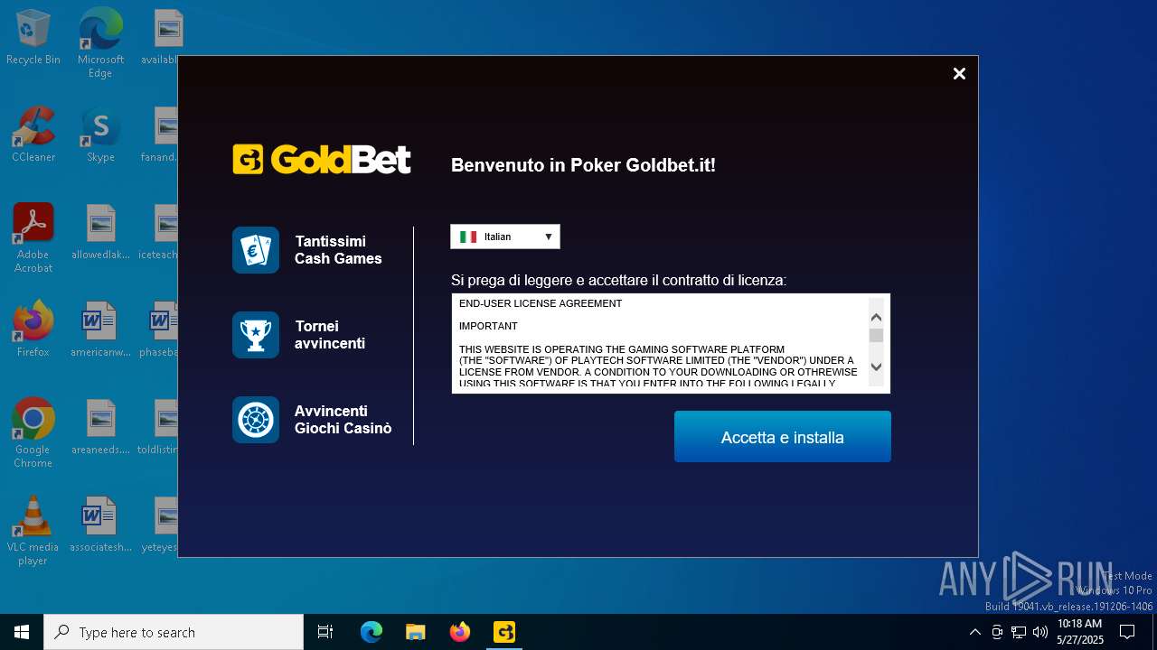This screenshot has width=1157, height=650.
Task: Click the GoldBet logo
Action: point(322,160)
